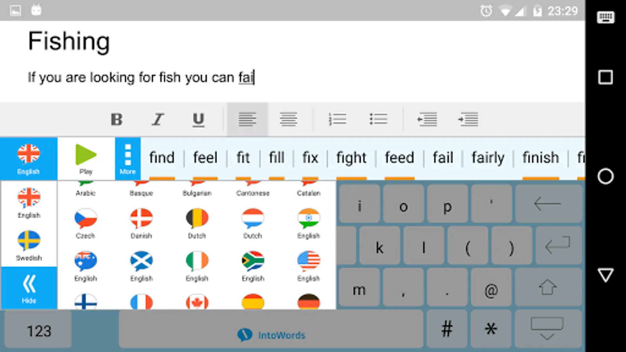Pick the Catalan language label

pyautogui.click(x=308, y=193)
